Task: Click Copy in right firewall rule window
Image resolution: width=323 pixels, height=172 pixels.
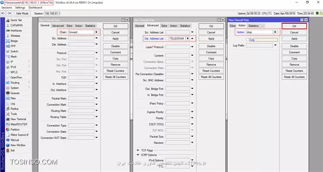Action: pyautogui.click(x=294, y=59)
